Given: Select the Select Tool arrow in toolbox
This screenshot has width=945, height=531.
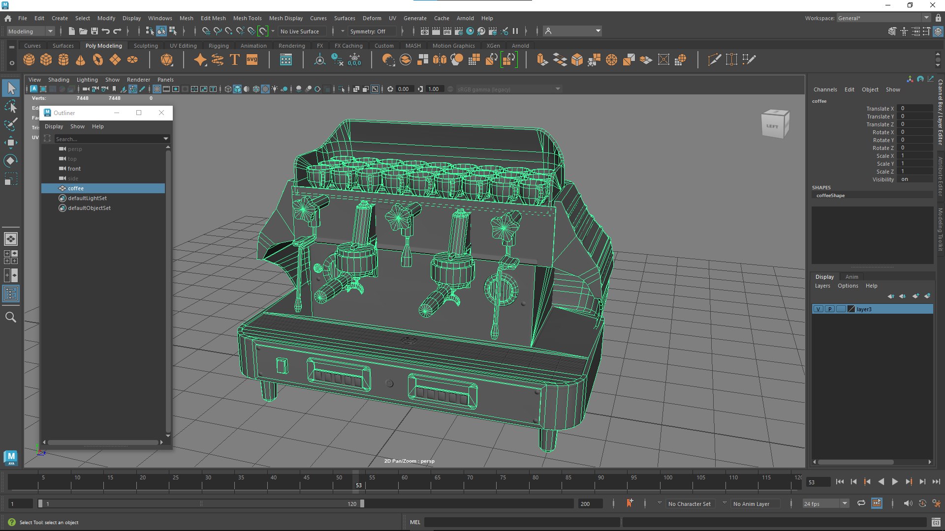Looking at the screenshot, I should [x=11, y=88].
